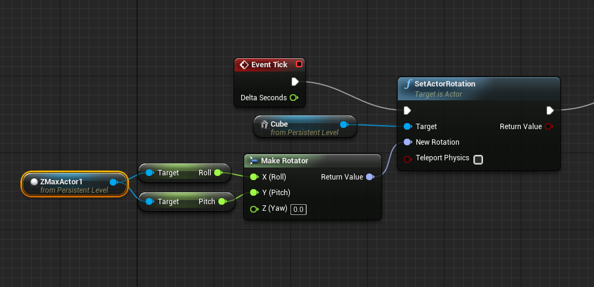Click the New Rotation input pin

pos(408,142)
